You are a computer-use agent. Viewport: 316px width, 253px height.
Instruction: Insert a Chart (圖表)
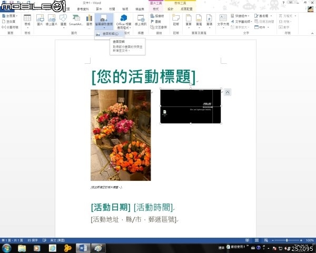point(89,21)
